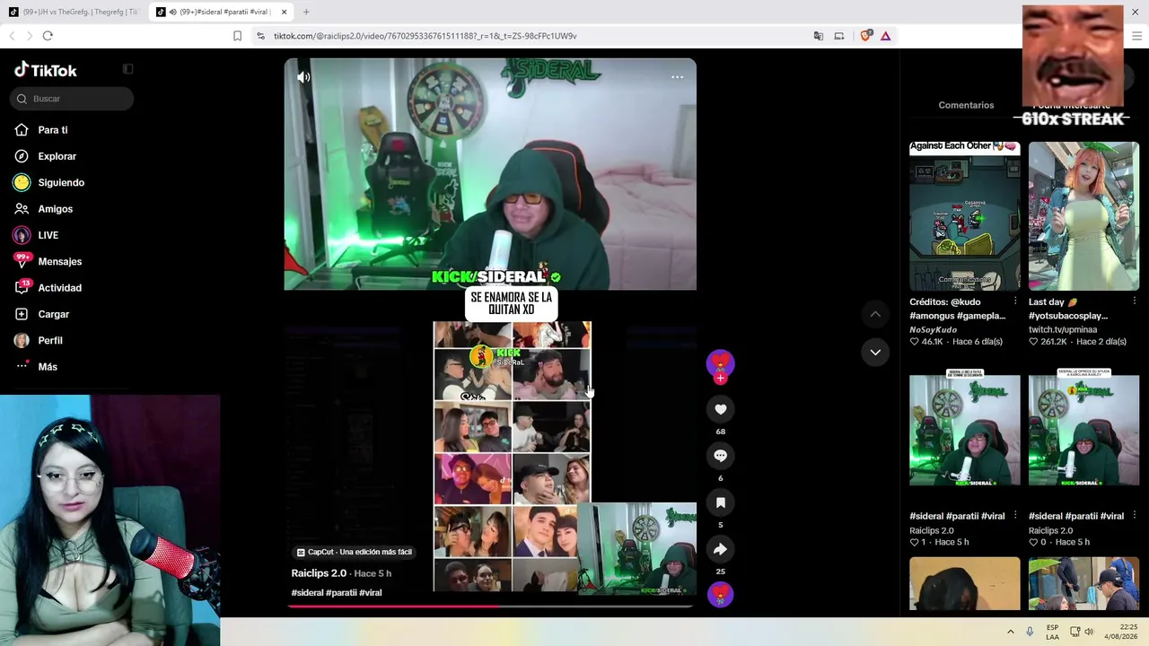Open options for the Créditos @kudo video
1149x646 pixels.
tap(1015, 301)
